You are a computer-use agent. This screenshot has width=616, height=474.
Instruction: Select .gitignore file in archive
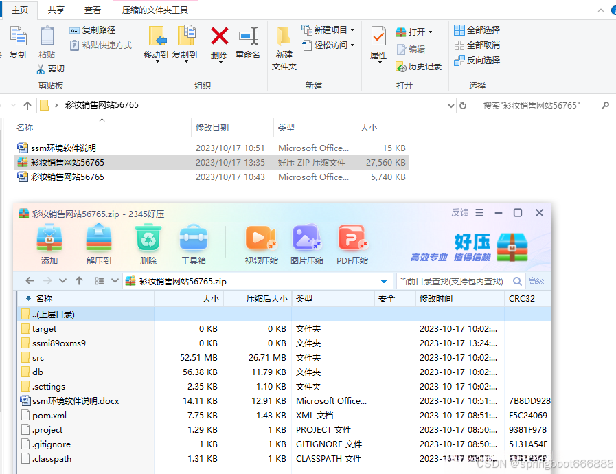[284, 444]
